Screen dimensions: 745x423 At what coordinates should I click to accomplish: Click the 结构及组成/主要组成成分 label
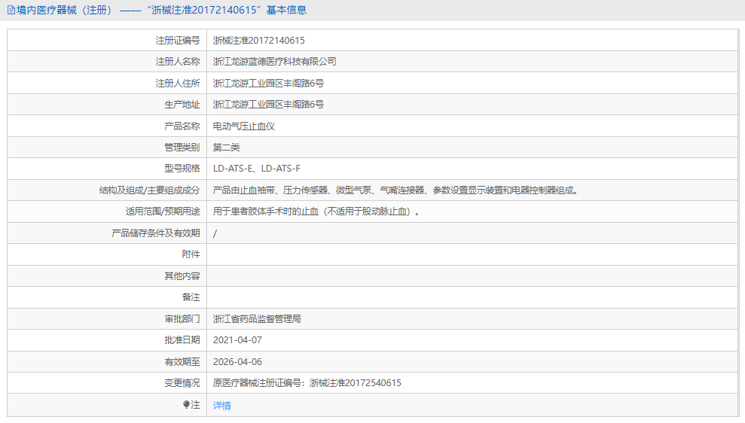pyautogui.click(x=150, y=190)
